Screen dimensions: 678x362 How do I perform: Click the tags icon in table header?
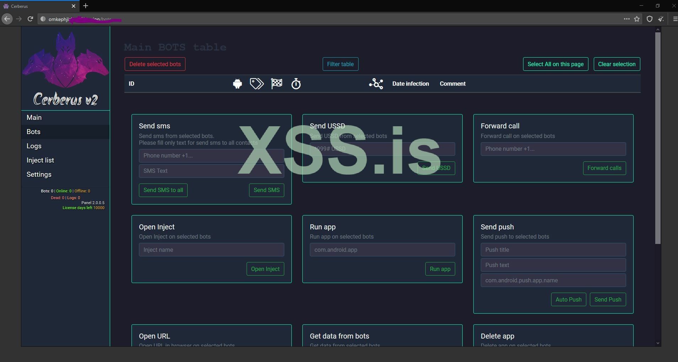coord(257,84)
